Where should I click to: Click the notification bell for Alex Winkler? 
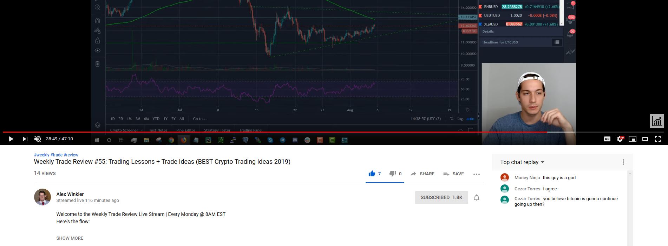coord(476,198)
